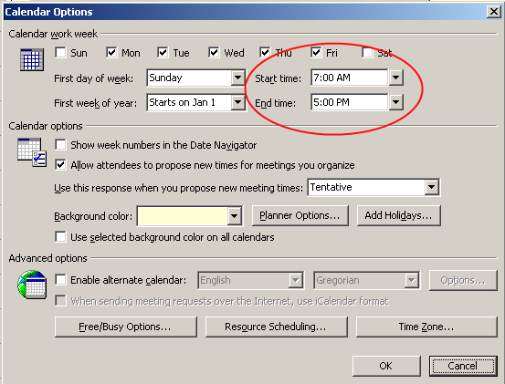Click the Planner Options button

(x=300, y=215)
